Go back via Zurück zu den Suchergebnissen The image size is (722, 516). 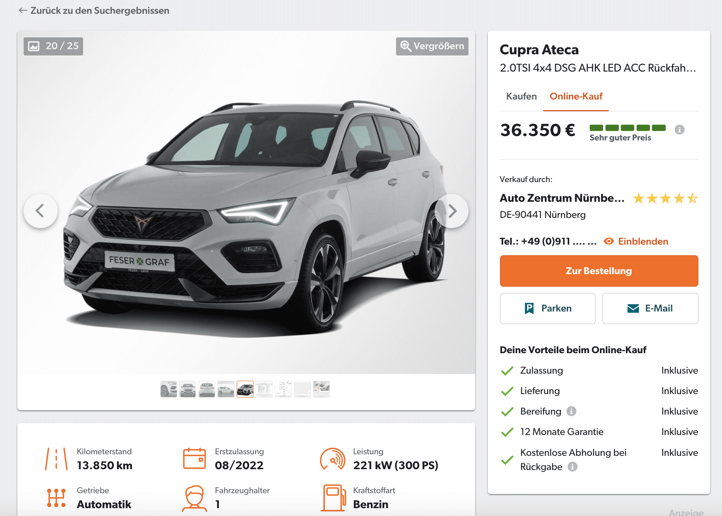(94, 11)
